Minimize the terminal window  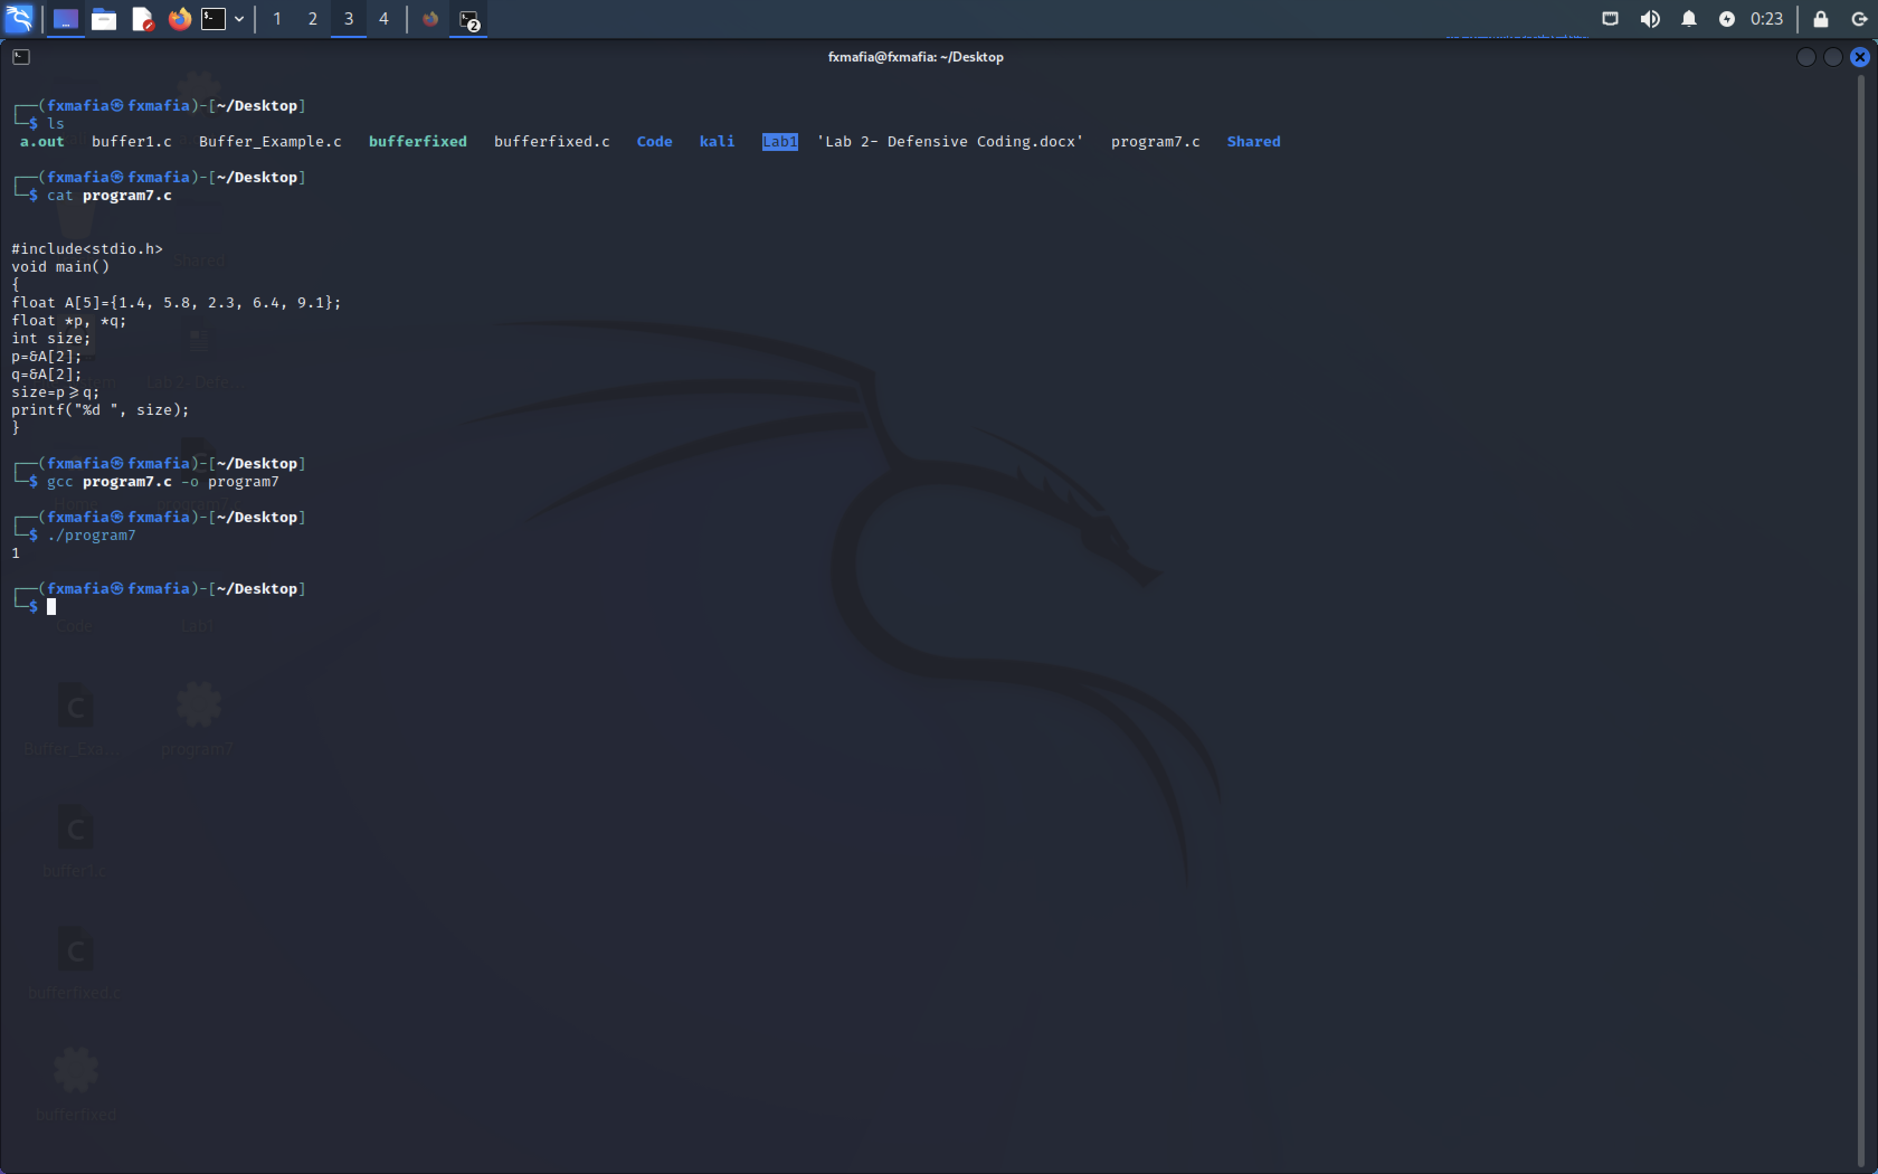click(1806, 56)
